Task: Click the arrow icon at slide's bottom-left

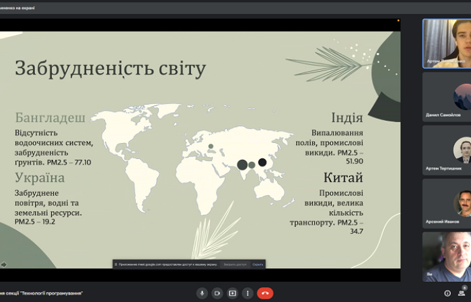Action: pyautogui.click(x=3, y=264)
